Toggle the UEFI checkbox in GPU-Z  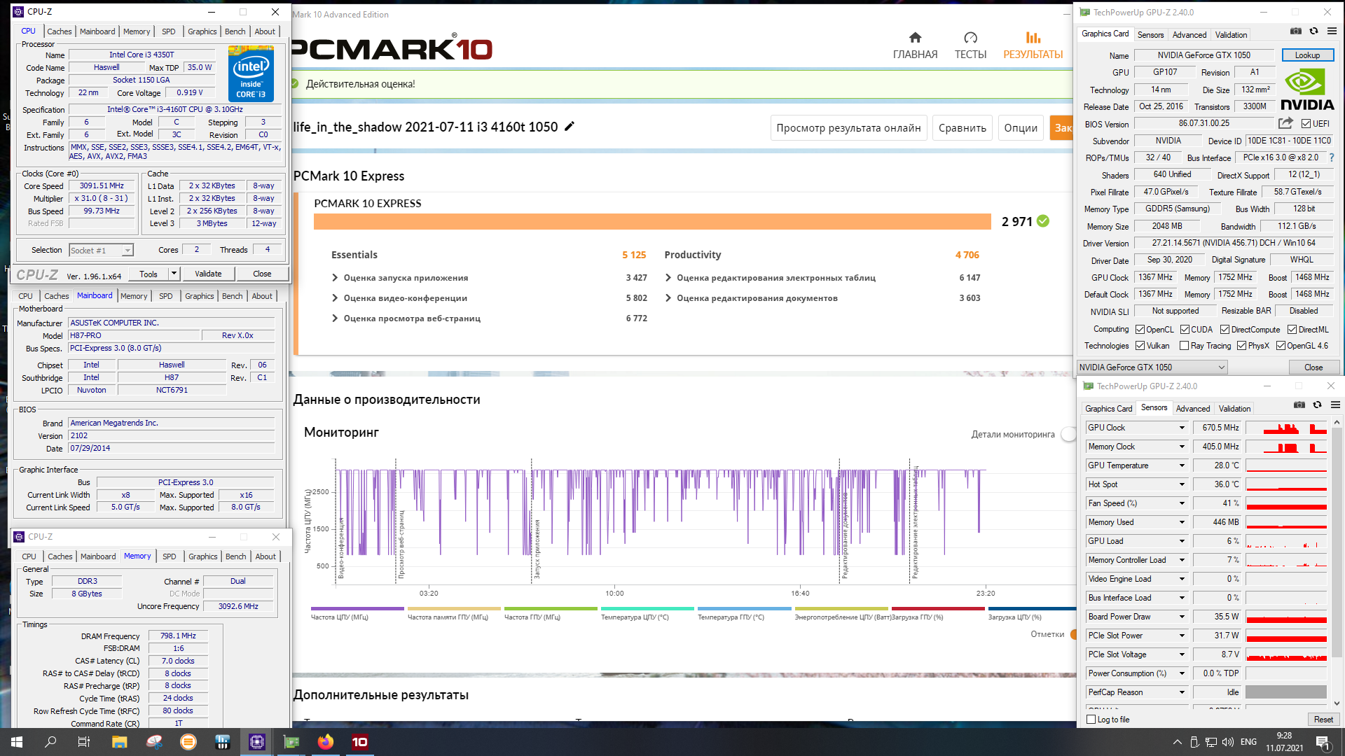(x=1306, y=124)
